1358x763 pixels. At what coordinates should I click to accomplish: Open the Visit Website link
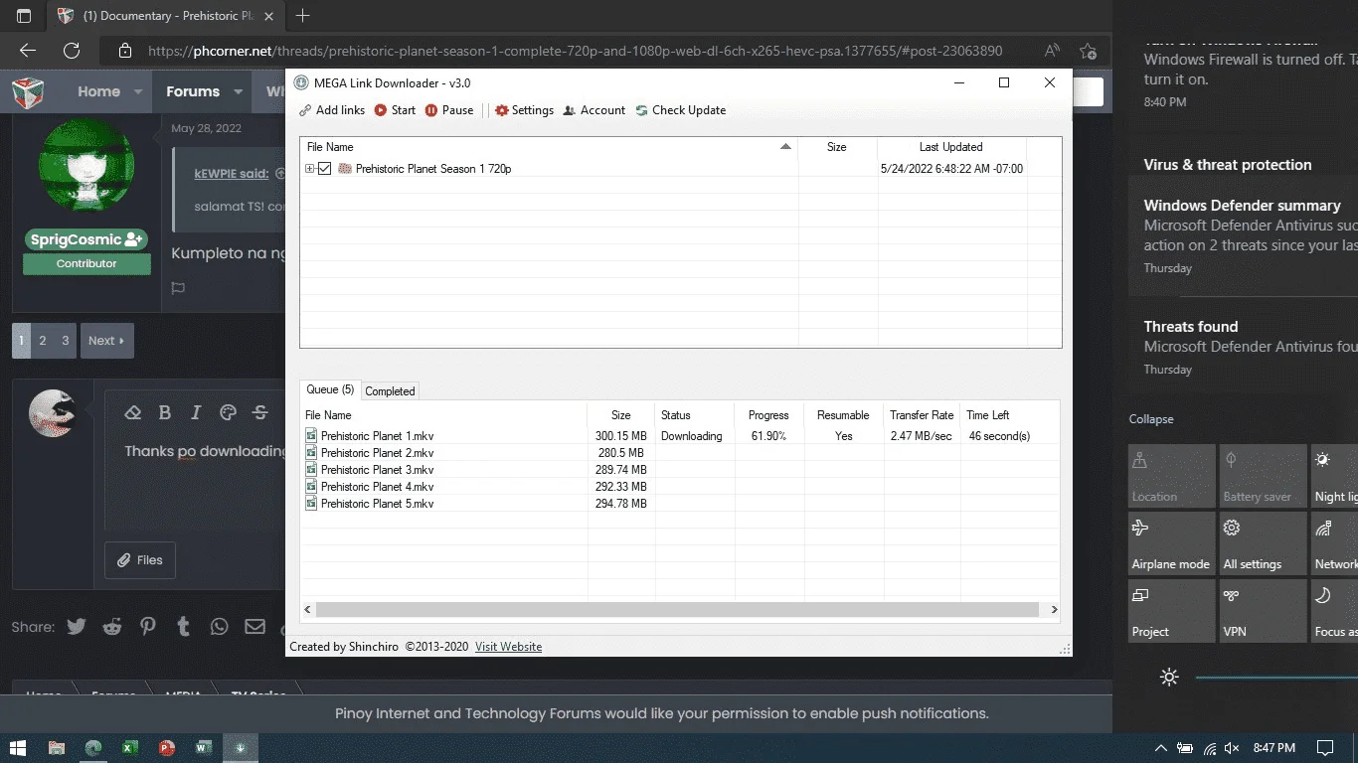[x=508, y=647]
